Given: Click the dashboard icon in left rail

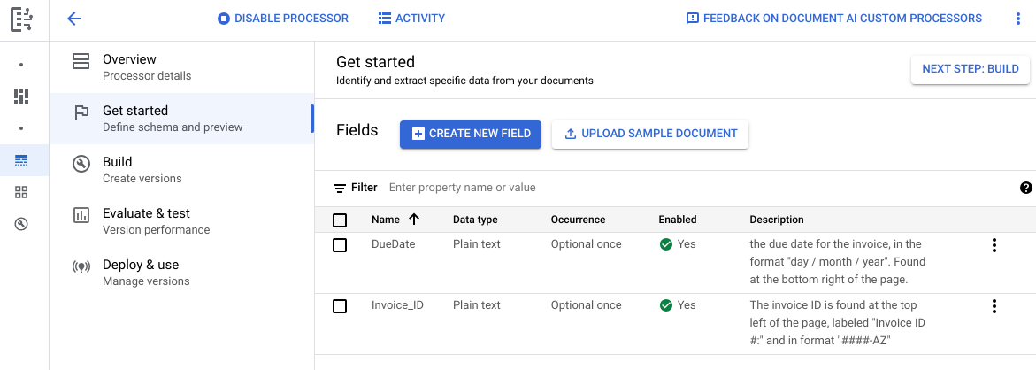Looking at the screenshot, I should pyautogui.click(x=21, y=96).
